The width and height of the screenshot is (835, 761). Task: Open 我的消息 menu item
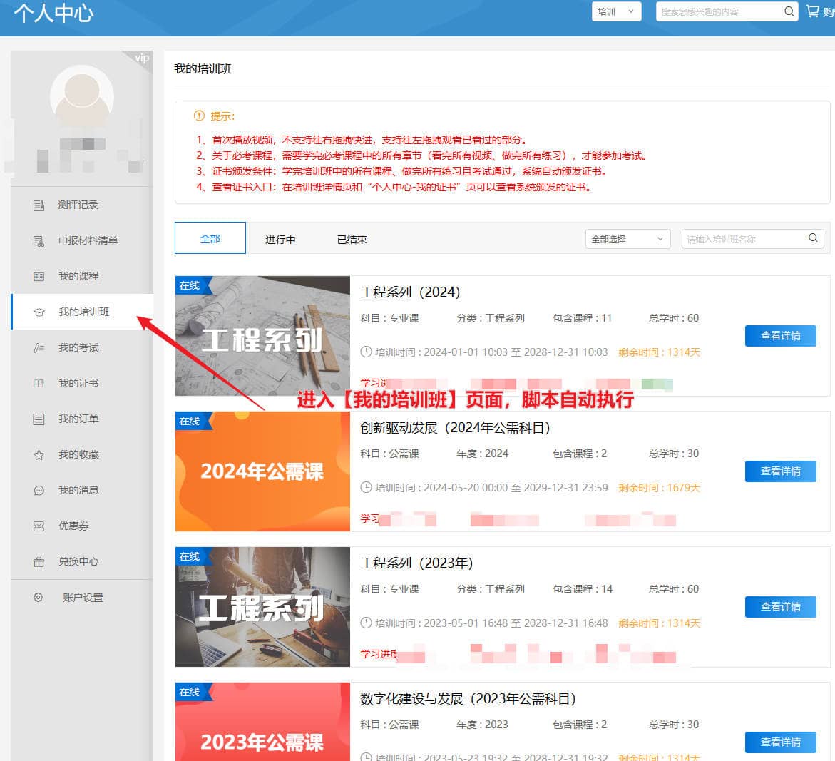pos(82,491)
